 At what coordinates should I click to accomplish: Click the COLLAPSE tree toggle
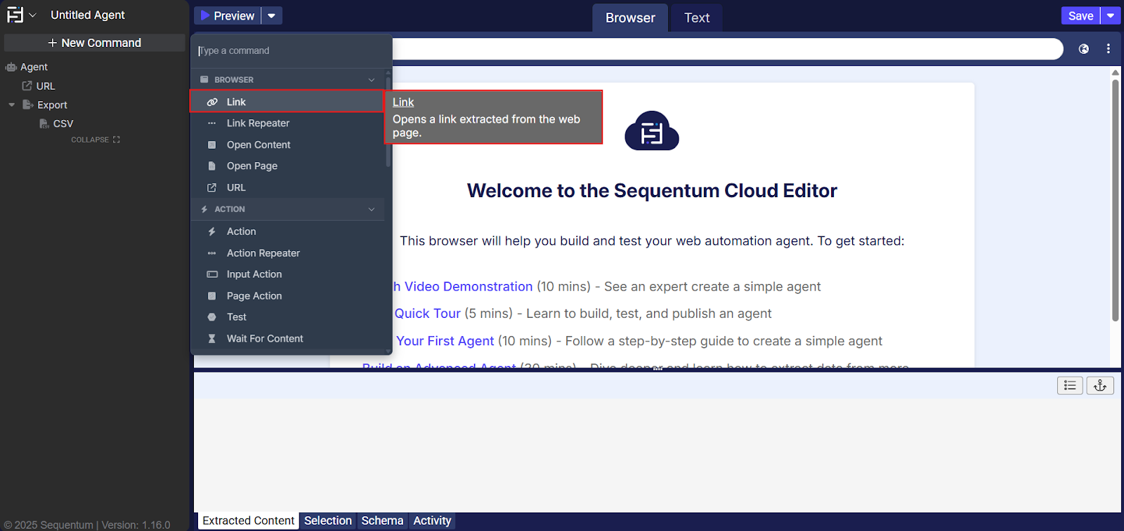pyautogui.click(x=96, y=140)
